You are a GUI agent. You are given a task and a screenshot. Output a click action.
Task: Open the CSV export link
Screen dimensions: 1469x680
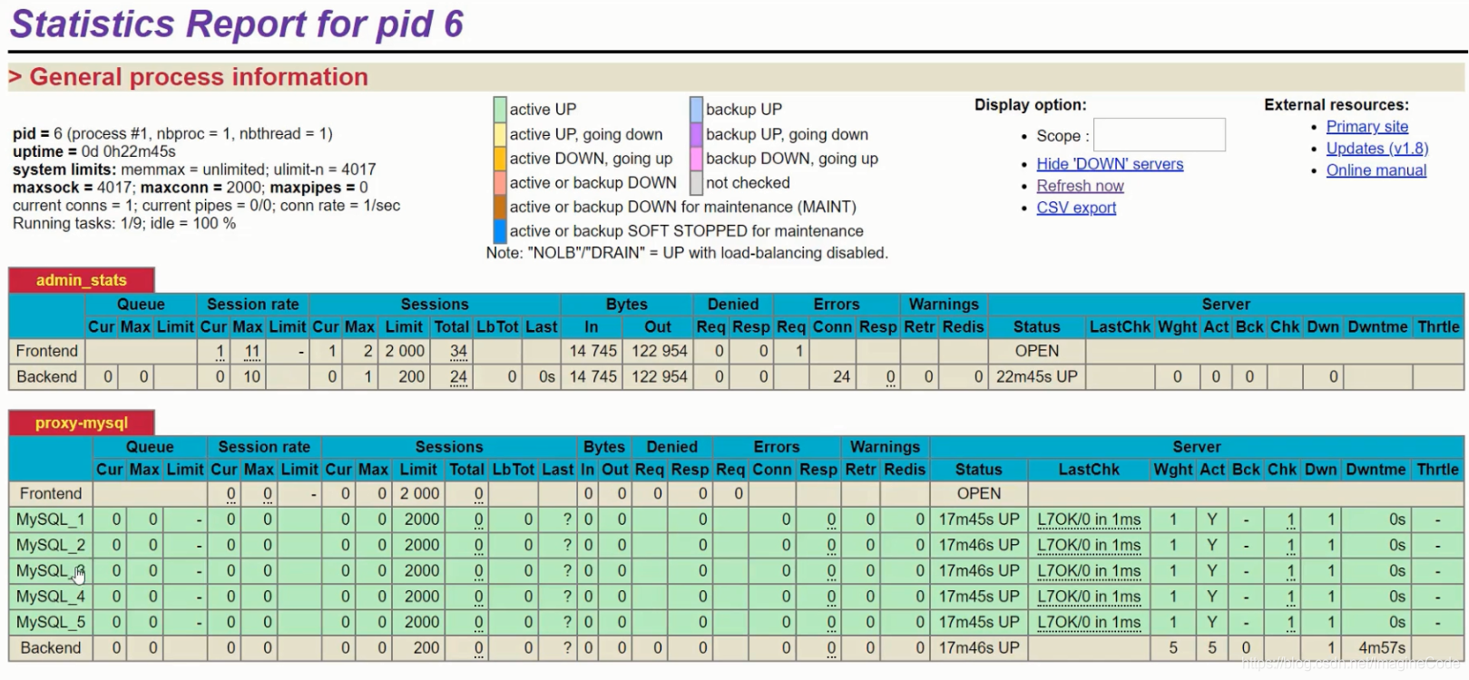pos(1076,208)
